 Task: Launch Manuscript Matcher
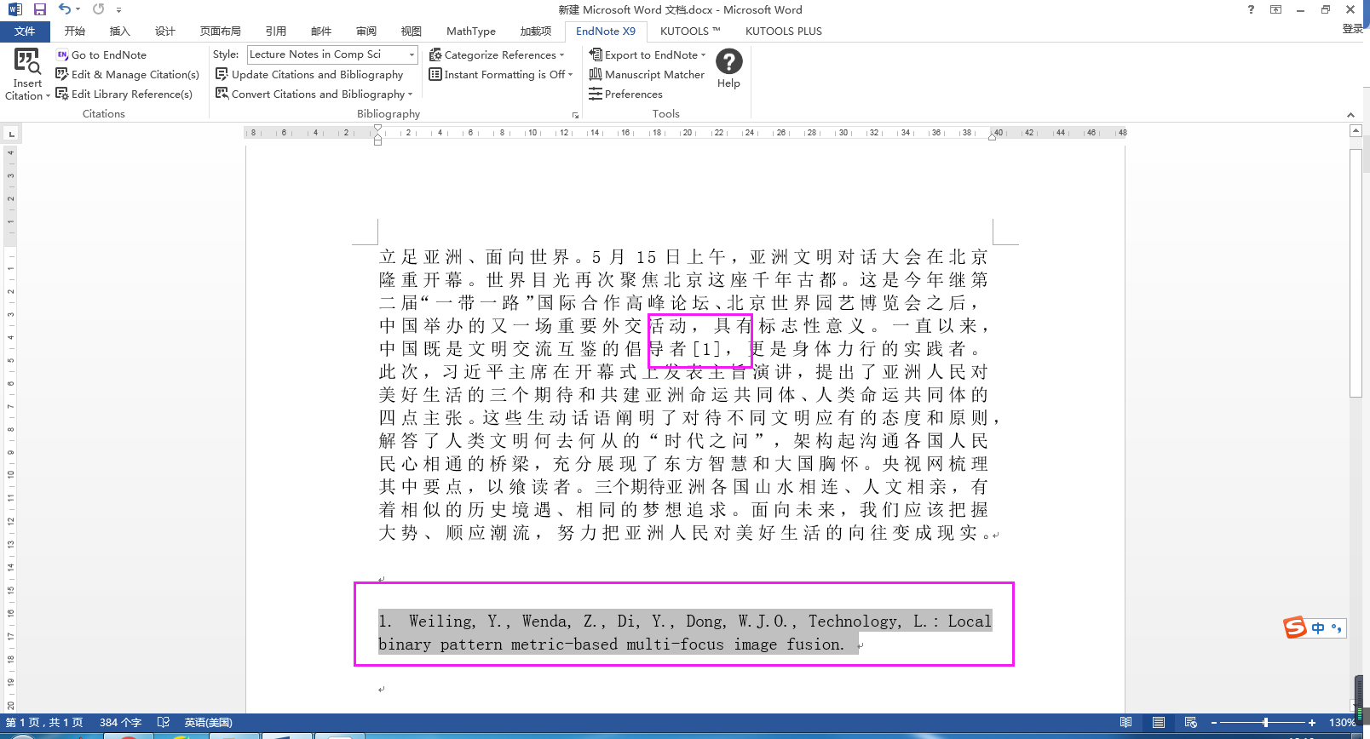tap(647, 74)
